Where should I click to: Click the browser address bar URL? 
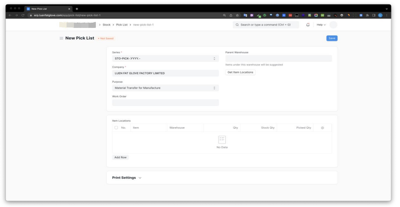click(67, 15)
